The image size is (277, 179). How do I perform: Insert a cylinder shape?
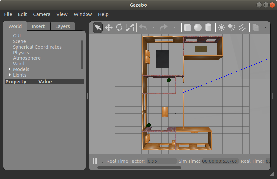pyautogui.click(x=208, y=27)
